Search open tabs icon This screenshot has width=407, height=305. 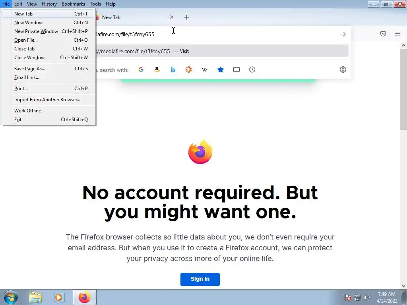tap(236, 69)
